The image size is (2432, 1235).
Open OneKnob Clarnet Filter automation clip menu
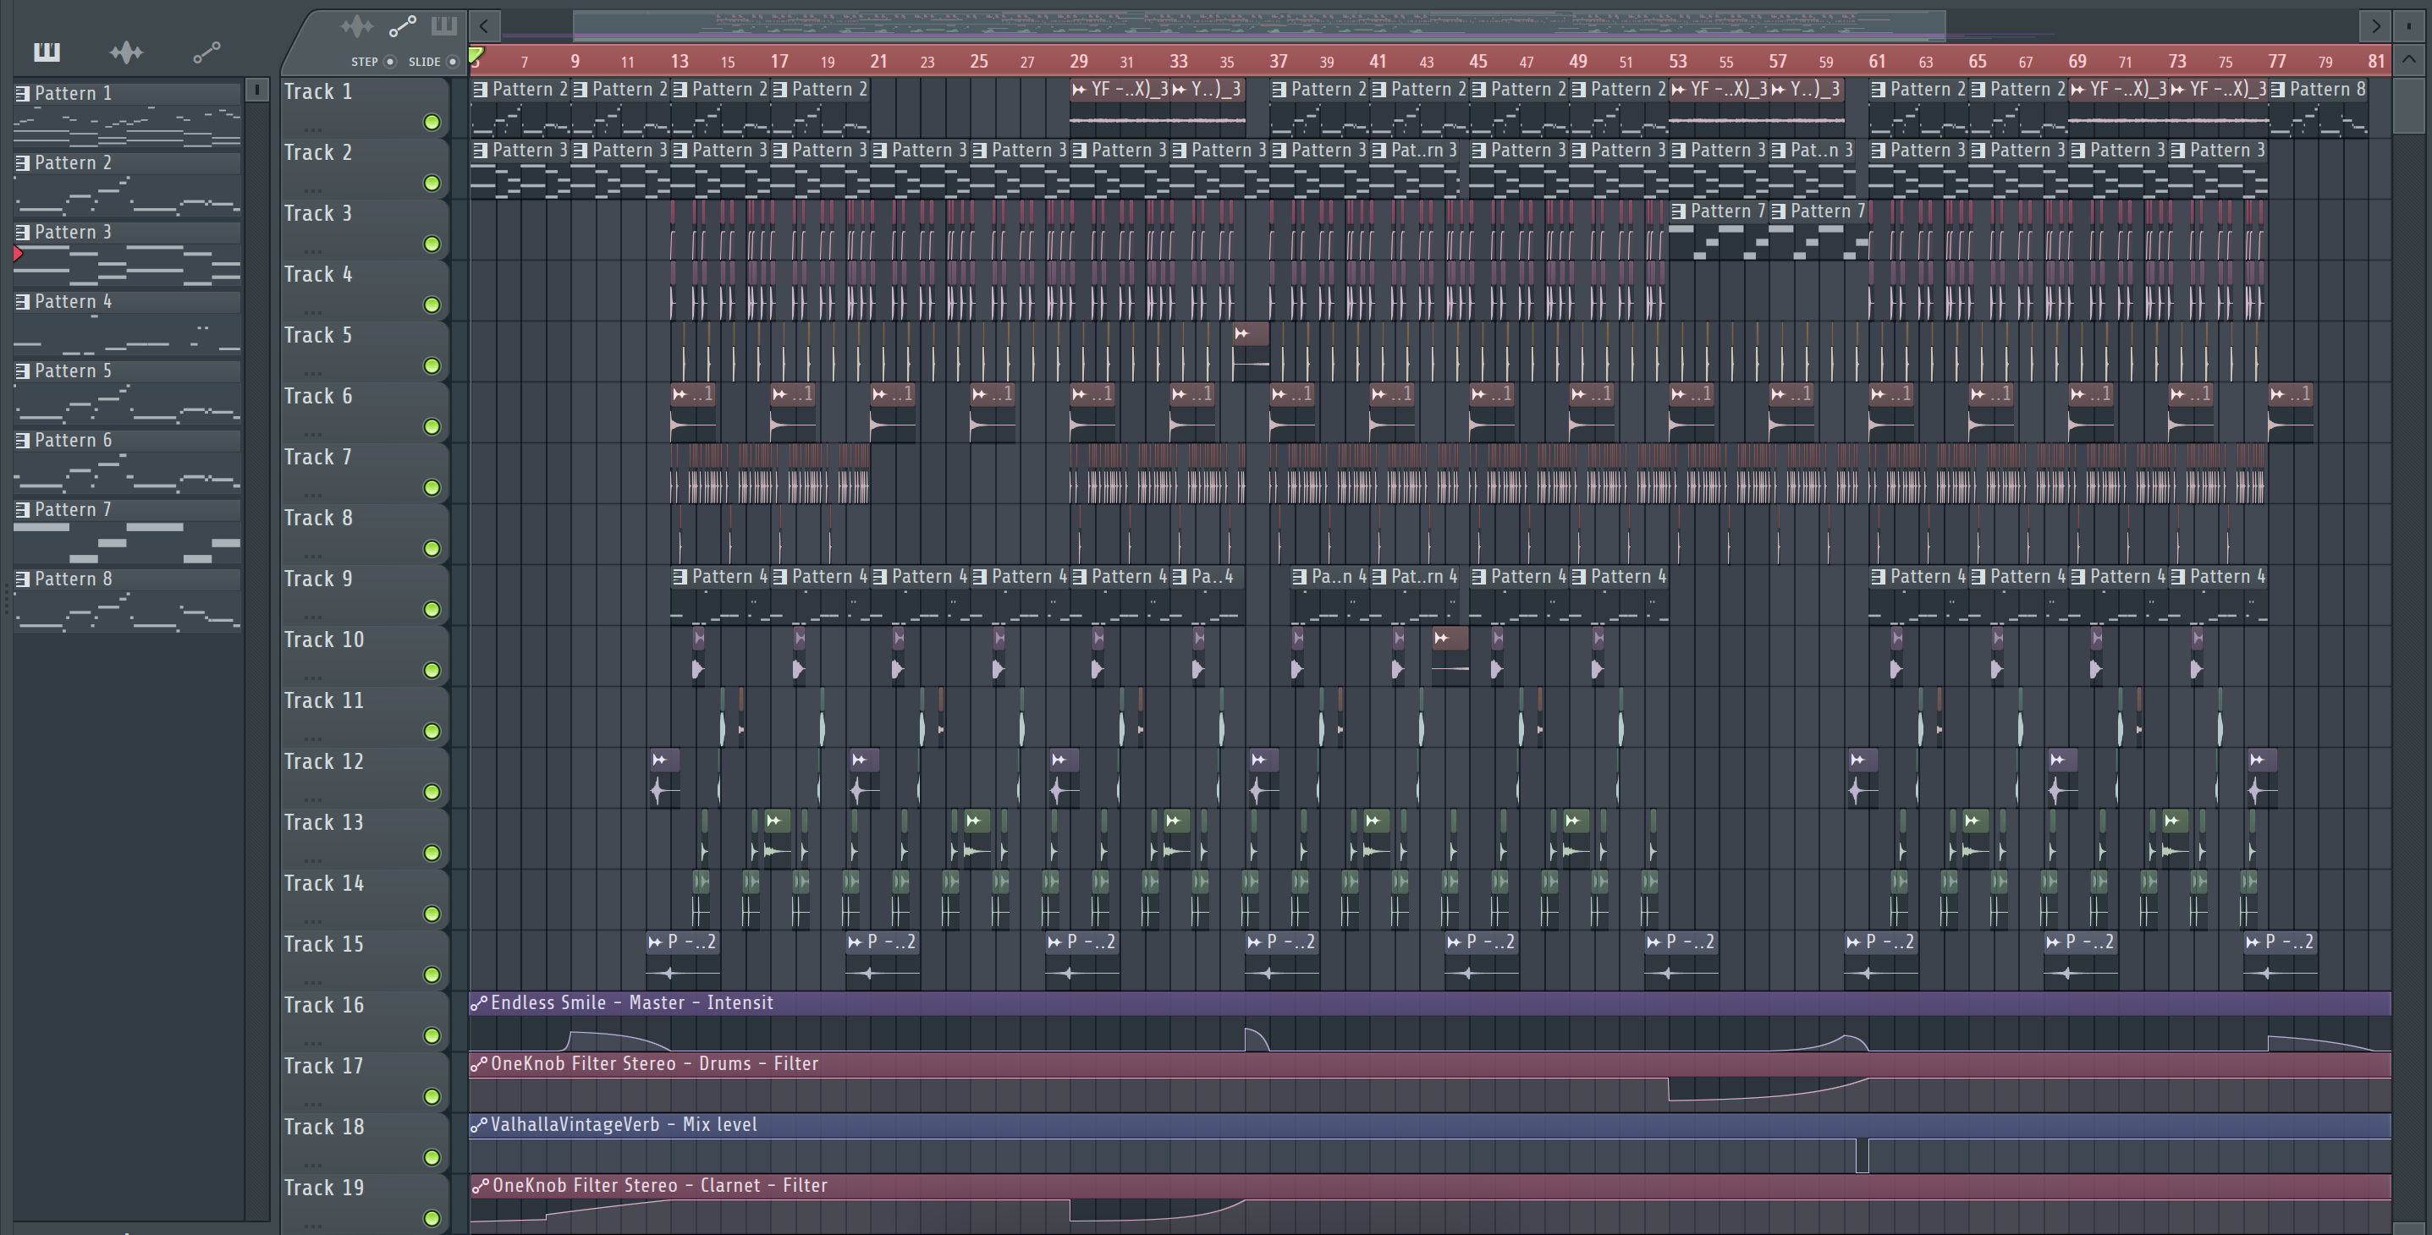click(479, 1186)
